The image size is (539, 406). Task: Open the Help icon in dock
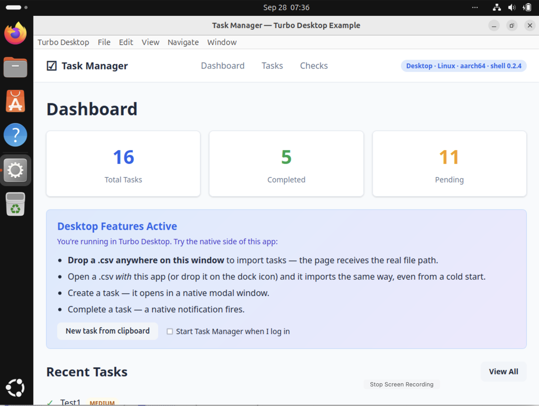[x=15, y=135]
